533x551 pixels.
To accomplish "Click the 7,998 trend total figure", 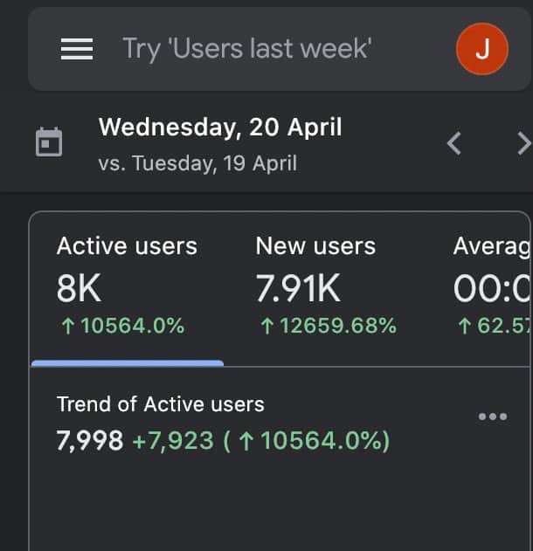I will coord(90,440).
